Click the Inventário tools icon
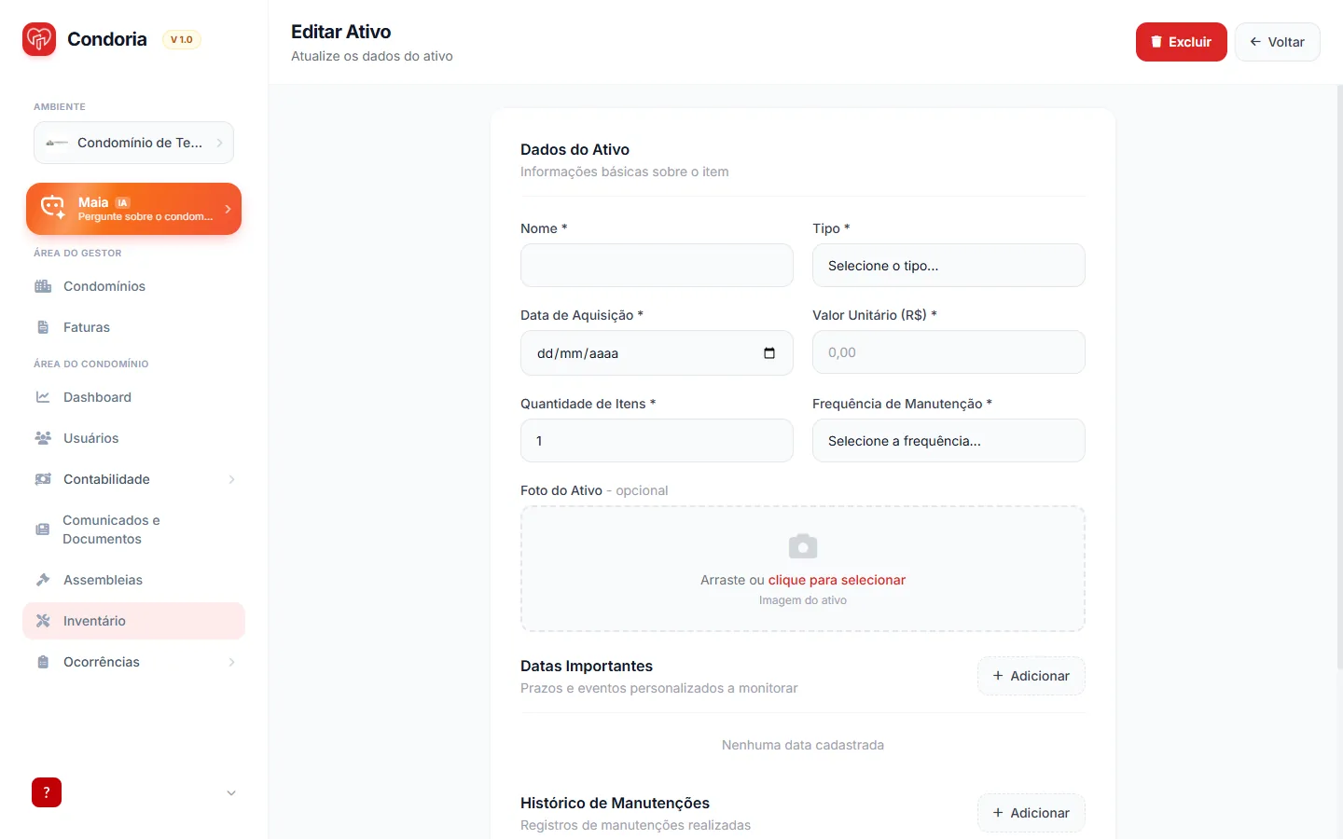Image resolution: width=1343 pixels, height=839 pixels. coord(43,621)
